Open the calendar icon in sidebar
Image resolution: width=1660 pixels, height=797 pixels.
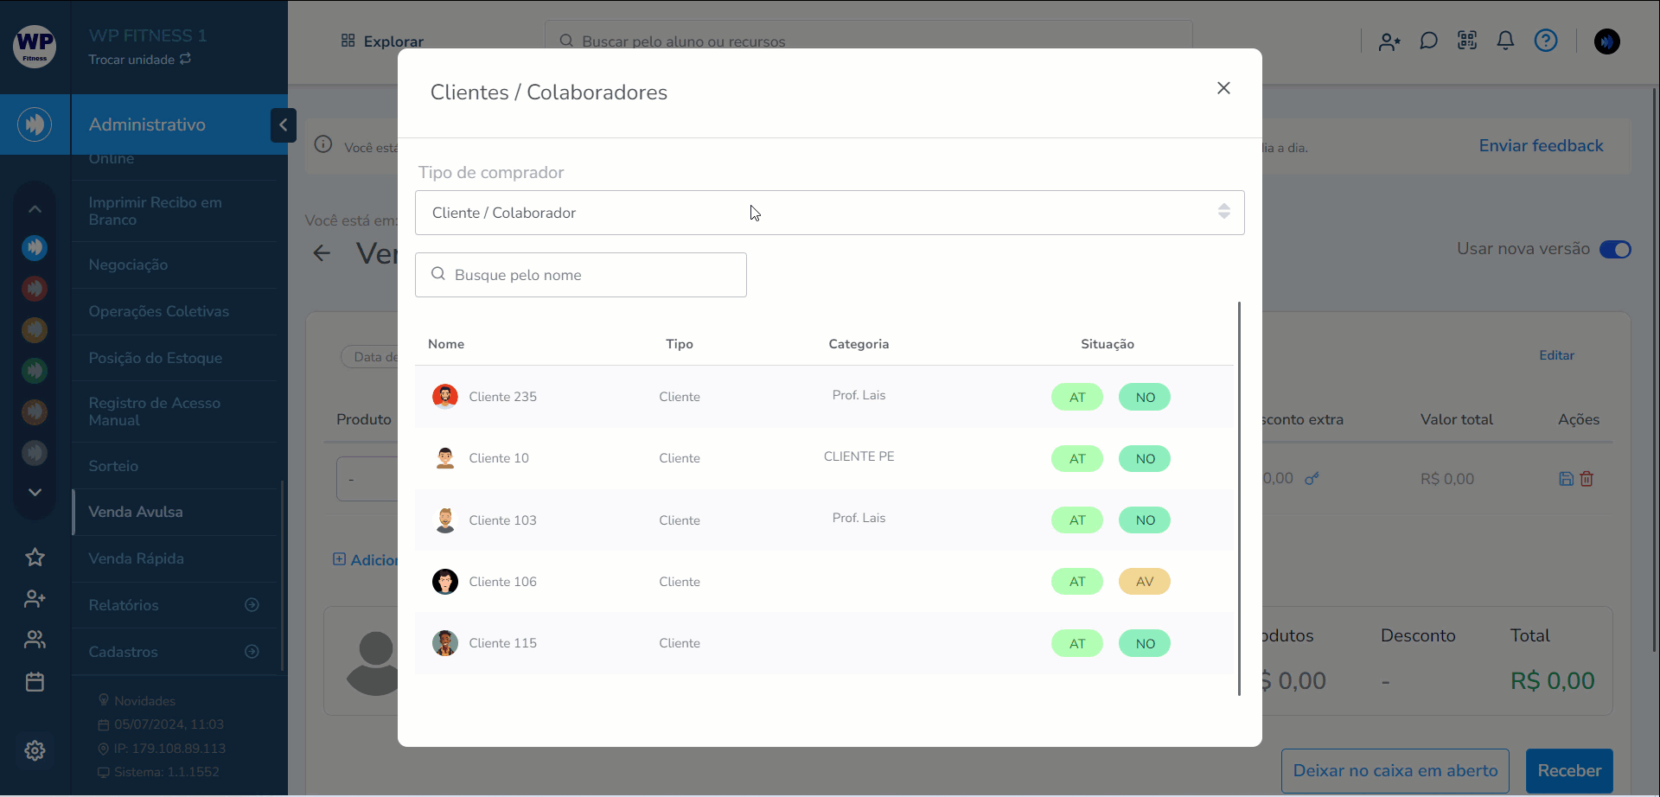click(35, 682)
